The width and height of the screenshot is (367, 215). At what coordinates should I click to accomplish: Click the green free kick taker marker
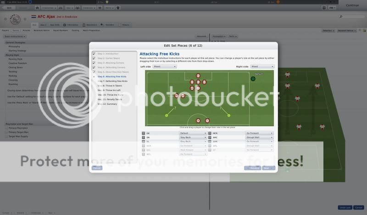click(x=253, y=79)
